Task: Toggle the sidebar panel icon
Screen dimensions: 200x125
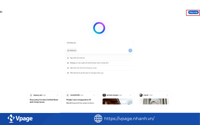Action: coord(1,12)
